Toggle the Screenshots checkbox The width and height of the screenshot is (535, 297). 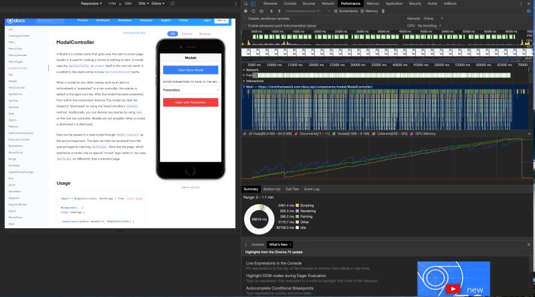[x=336, y=11]
